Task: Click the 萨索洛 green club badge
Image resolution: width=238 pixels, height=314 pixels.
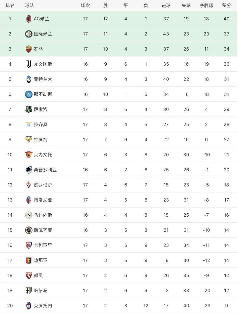Action: point(29,109)
